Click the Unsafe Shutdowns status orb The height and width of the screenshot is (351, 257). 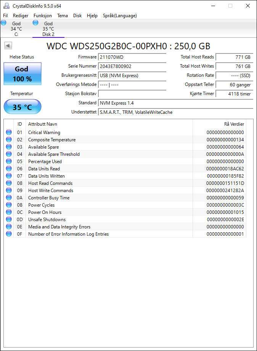[x=9, y=219]
